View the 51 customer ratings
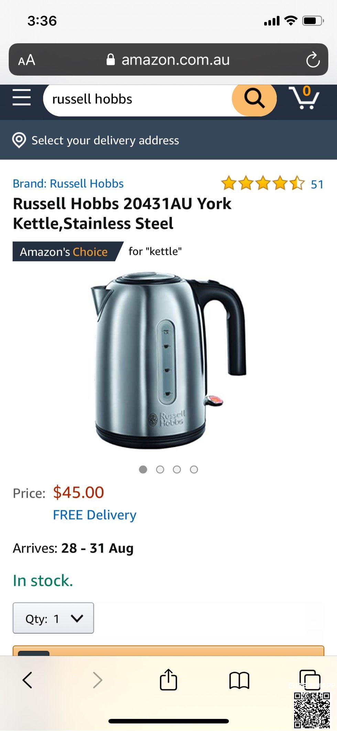The width and height of the screenshot is (337, 731). click(x=317, y=185)
